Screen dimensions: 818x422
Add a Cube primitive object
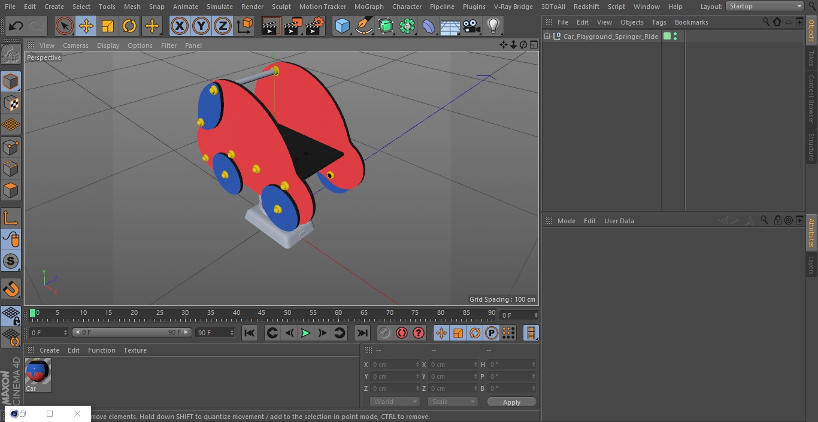pyautogui.click(x=342, y=26)
